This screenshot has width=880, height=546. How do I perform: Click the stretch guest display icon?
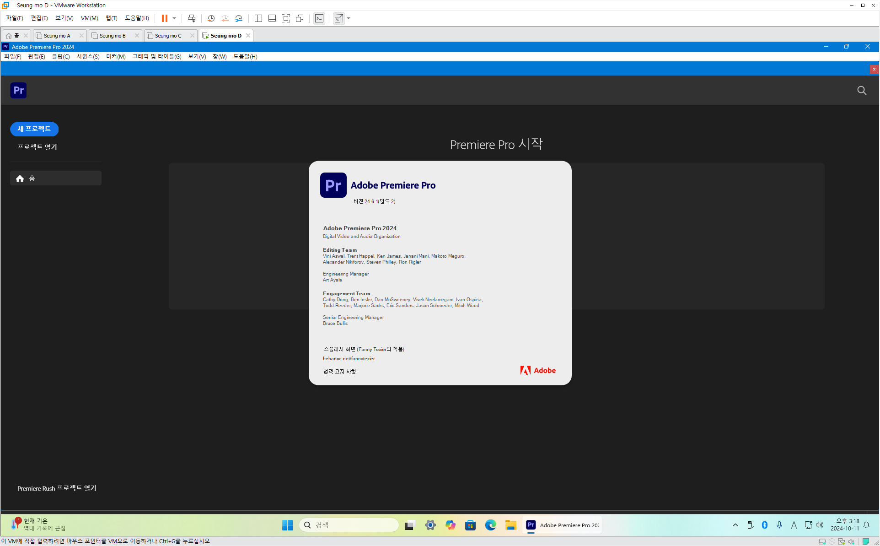point(339,18)
